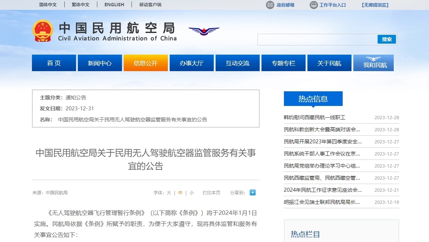Open news item 民航科教创新大会暨高端对话会
Screen dimensions: 429x242
(322, 129)
